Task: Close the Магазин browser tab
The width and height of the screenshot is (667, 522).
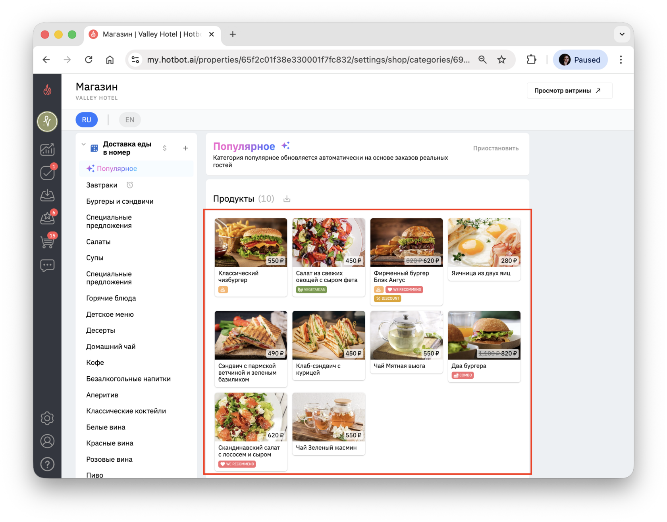Action: click(212, 35)
